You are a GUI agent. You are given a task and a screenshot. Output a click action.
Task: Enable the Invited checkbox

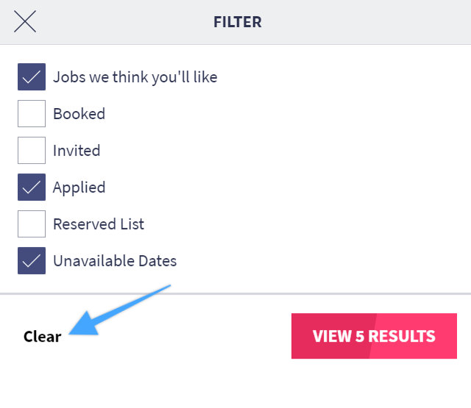[32, 151]
